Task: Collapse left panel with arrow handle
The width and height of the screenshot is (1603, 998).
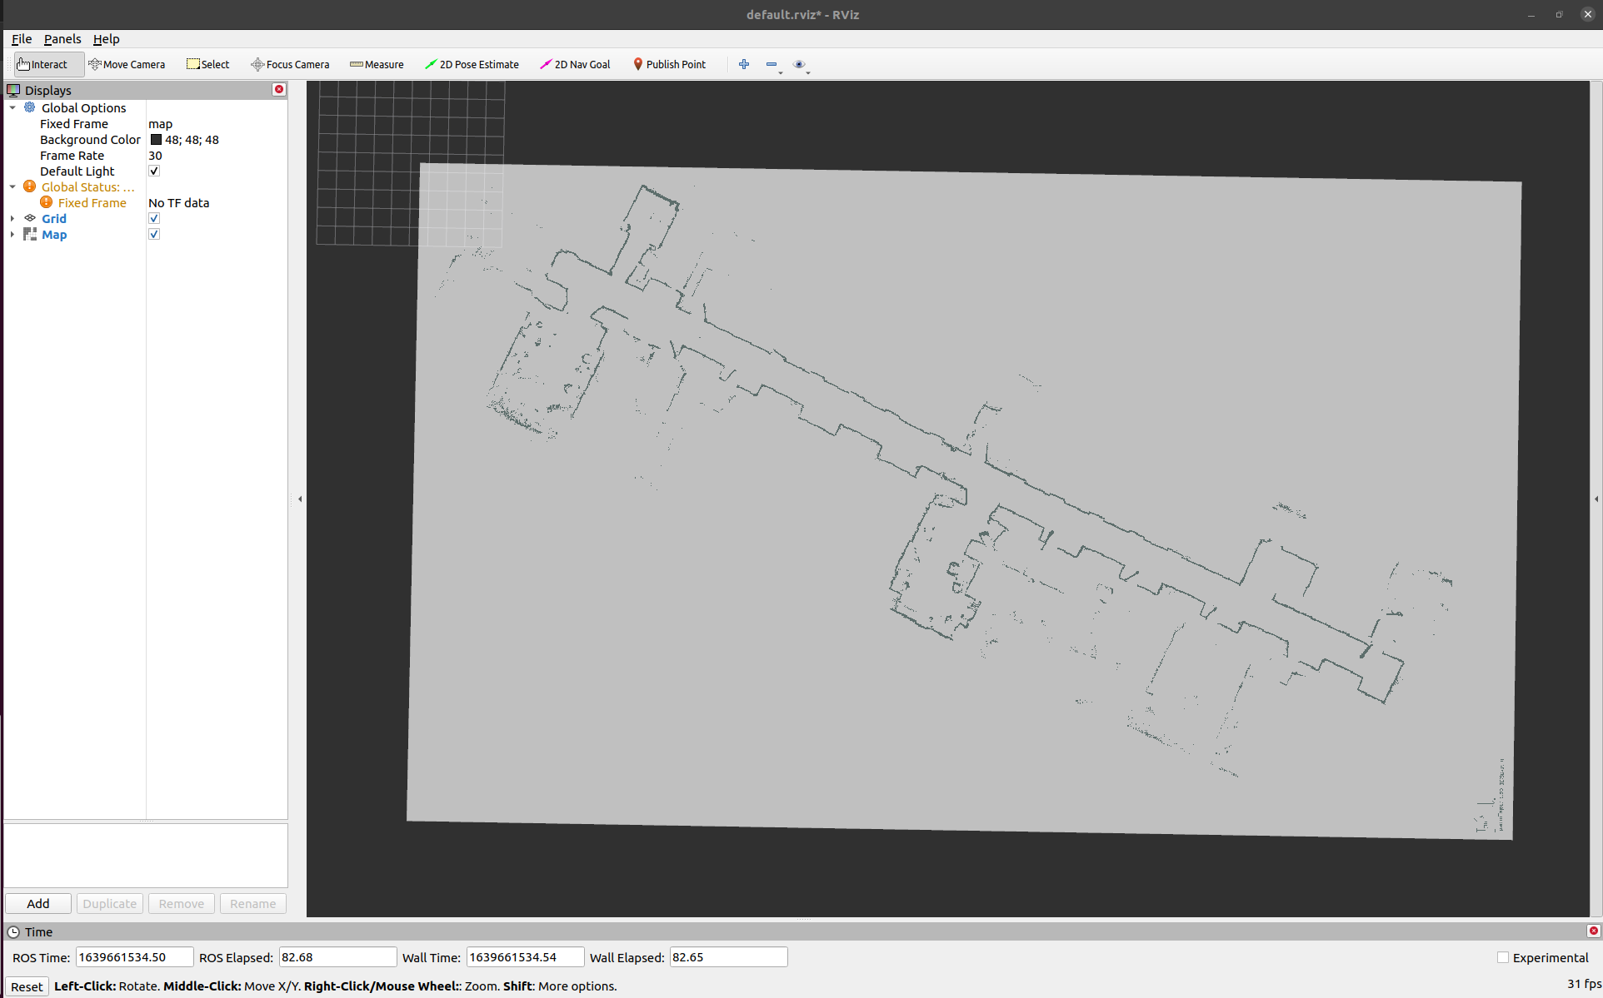Action: pyautogui.click(x=300, y=499)
